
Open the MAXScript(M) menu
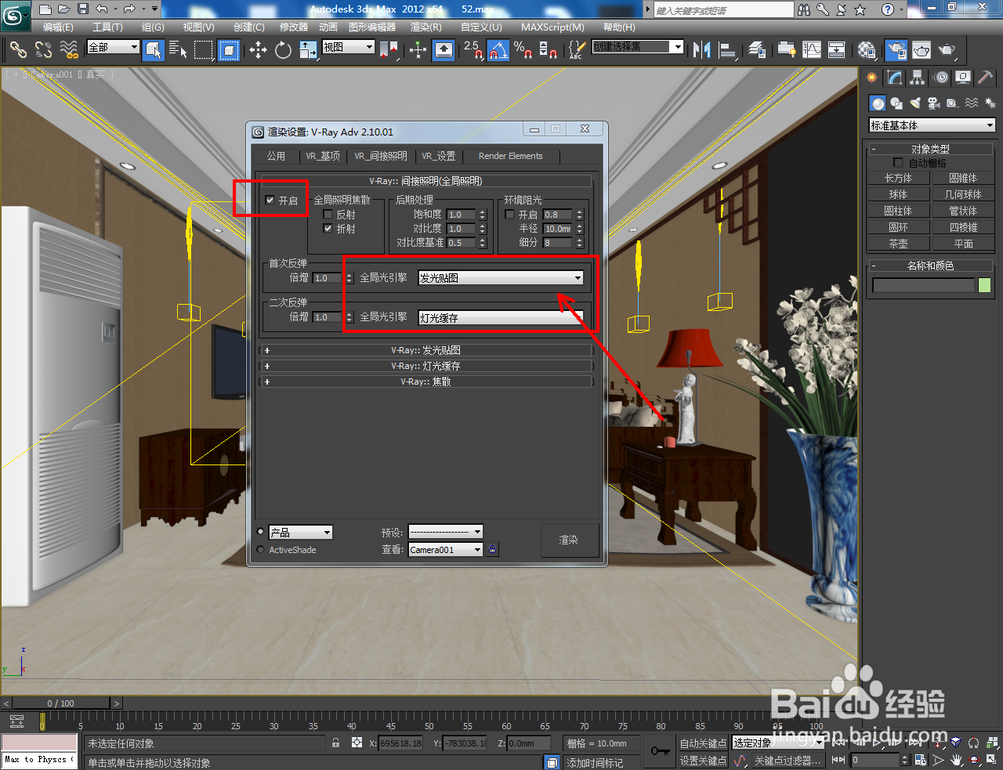point(552,27)
